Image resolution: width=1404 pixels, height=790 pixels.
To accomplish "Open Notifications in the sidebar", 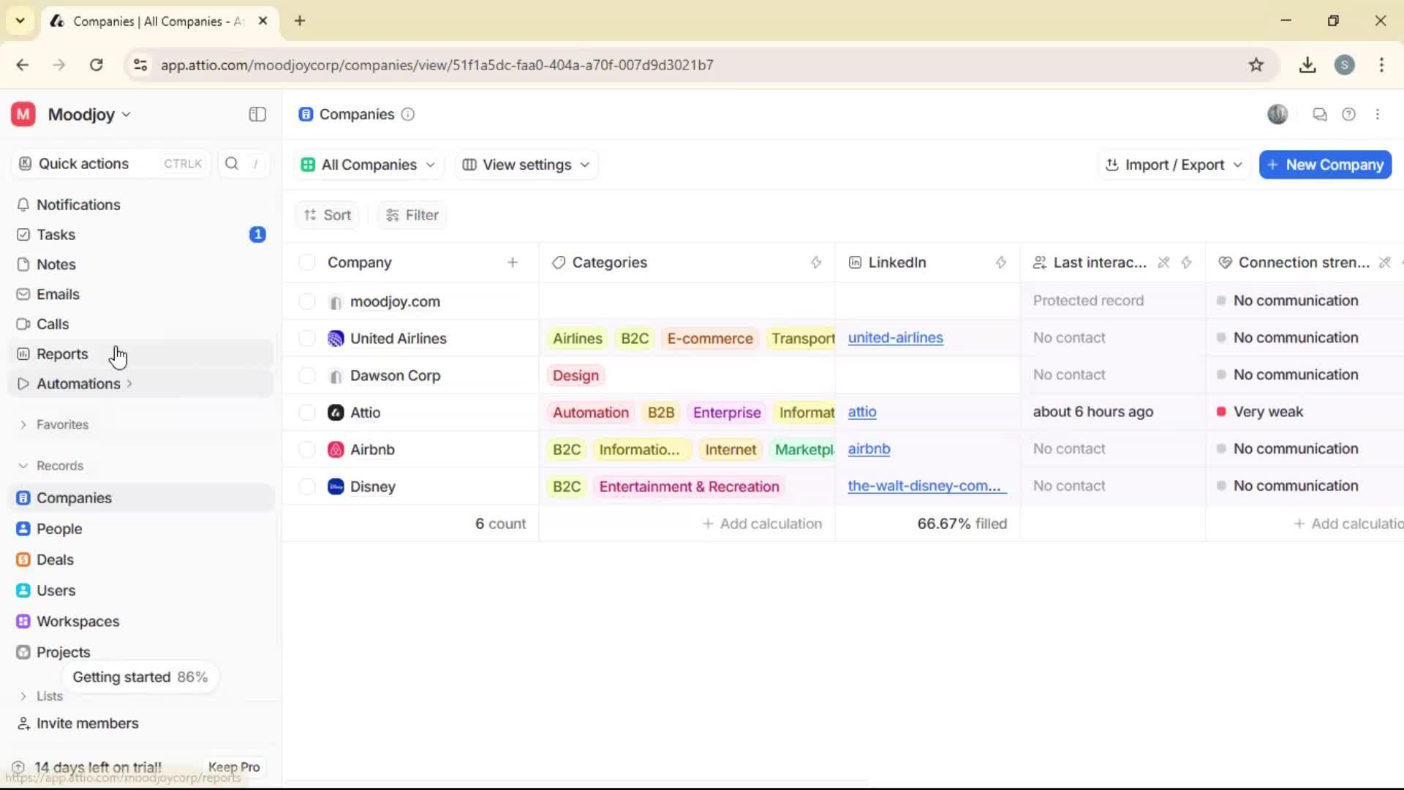I will pos(141,205).
